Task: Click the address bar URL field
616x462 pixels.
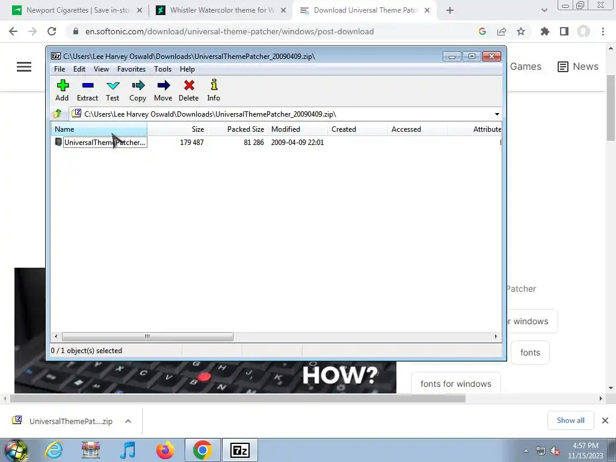Action: (229, 31)
